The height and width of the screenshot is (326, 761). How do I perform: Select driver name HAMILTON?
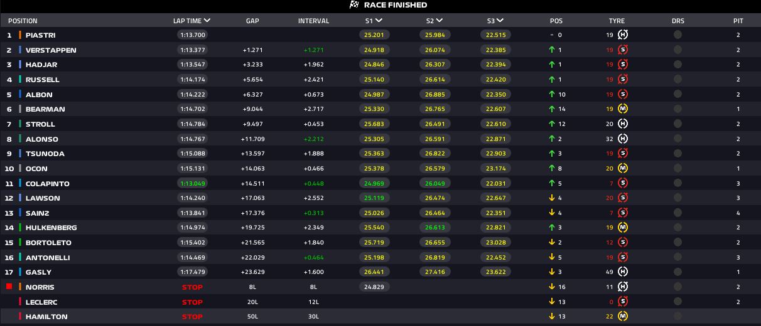pos(46,317)
